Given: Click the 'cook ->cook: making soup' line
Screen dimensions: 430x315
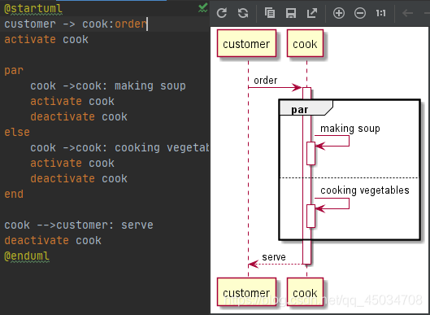Looking at the screenshot, I should point(108,85).
